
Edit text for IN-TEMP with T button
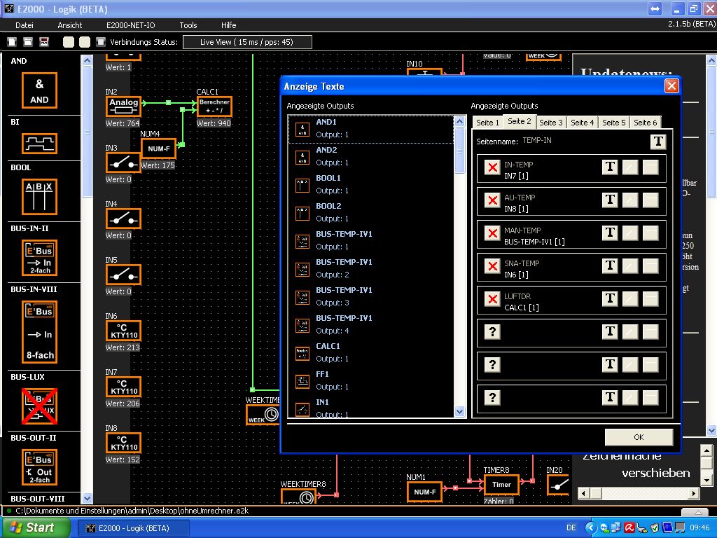pos(610,167)
